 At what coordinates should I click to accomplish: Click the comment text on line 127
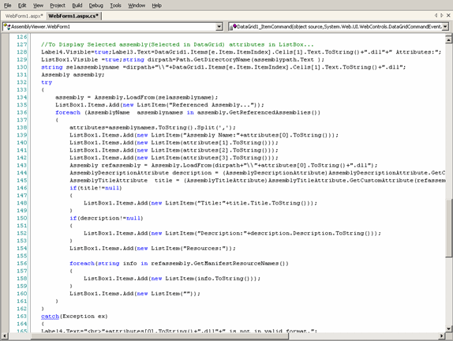tap(177, 44)
